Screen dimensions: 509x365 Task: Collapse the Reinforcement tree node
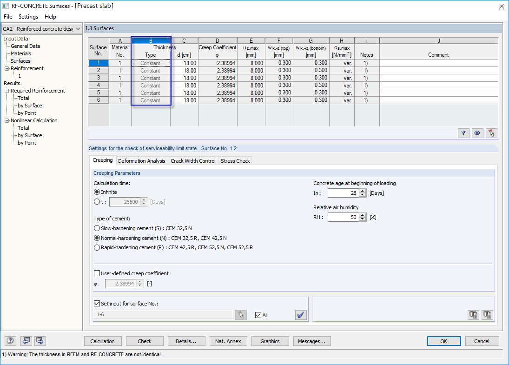point(7,68)
